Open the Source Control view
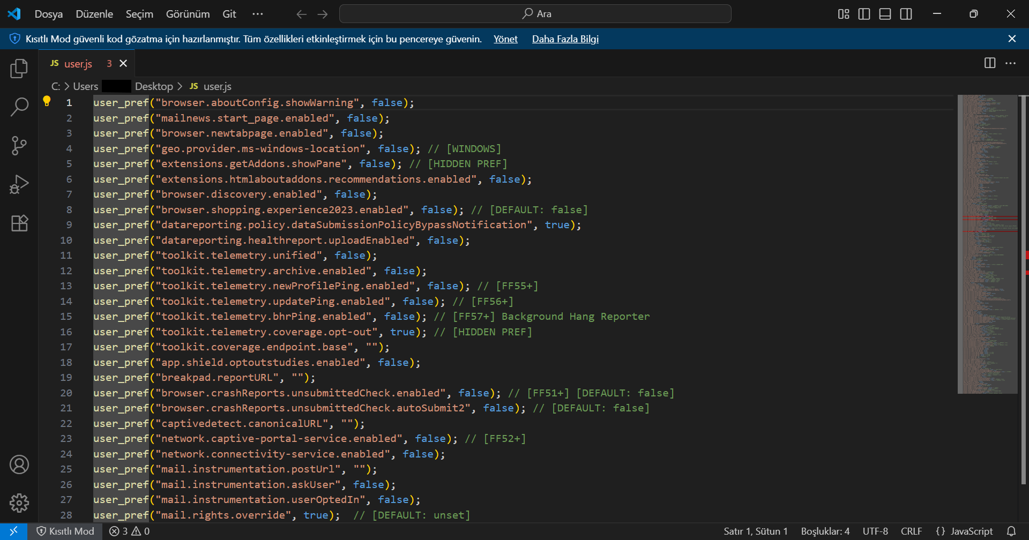 (19, 145)
